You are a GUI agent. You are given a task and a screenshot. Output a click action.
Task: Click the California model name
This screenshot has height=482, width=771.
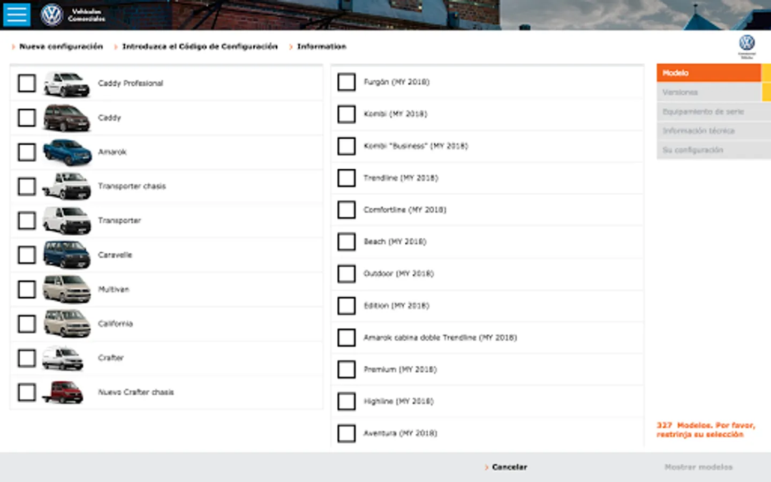115,323
